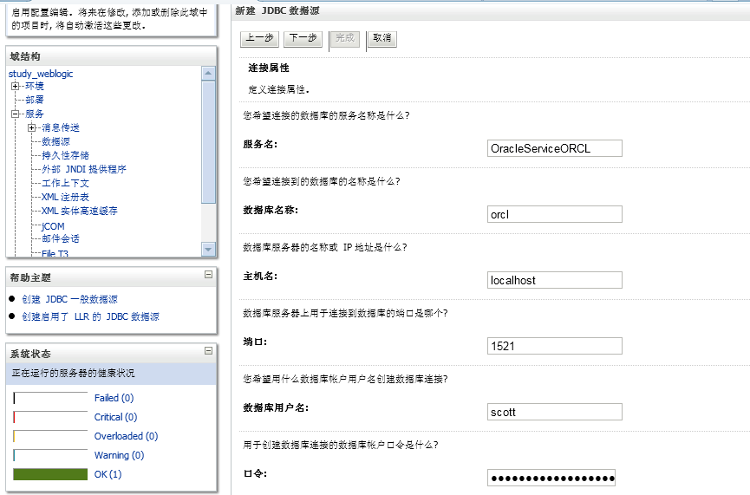Edit the 主机名 field containing localhost

[554, 280]
